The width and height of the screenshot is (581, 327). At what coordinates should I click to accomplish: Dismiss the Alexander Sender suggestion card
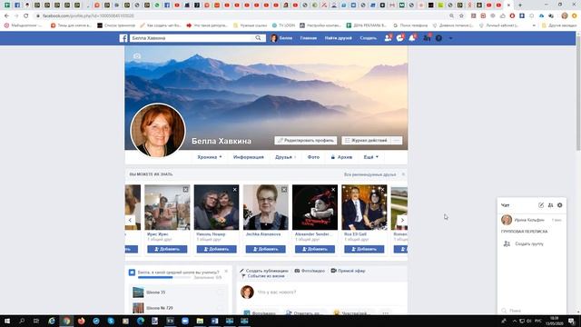click(x=333, y=190)
